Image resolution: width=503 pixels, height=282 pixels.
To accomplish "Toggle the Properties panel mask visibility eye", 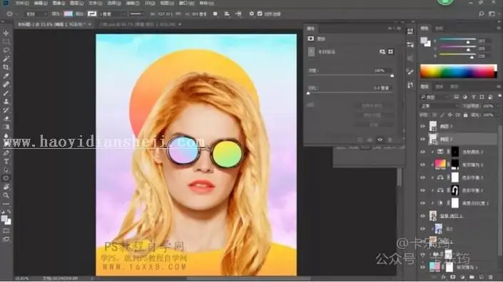I will tap(380, 140).
